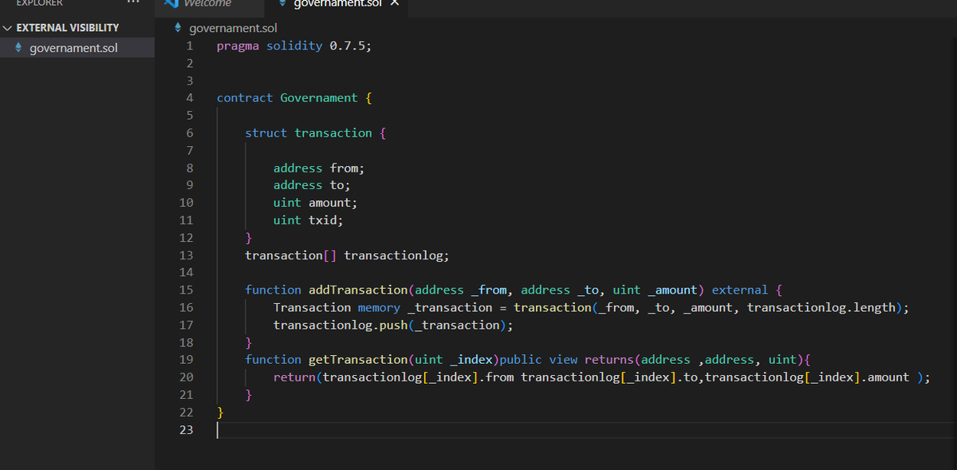Click the Solidity file icon beside governament.sol in Explorer
The width and height of the screenshot is (957, 470).
[20, 48]
